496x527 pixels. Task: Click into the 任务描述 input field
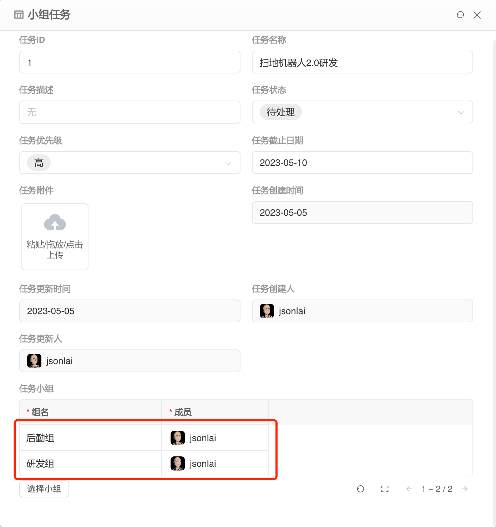130,112
